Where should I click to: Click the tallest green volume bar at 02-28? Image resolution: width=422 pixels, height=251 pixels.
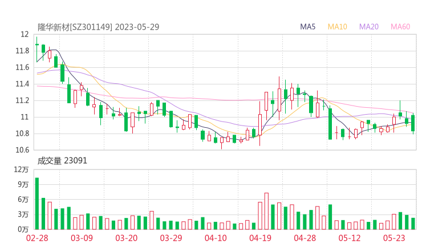pyautogui.click(x=37, y=204)
